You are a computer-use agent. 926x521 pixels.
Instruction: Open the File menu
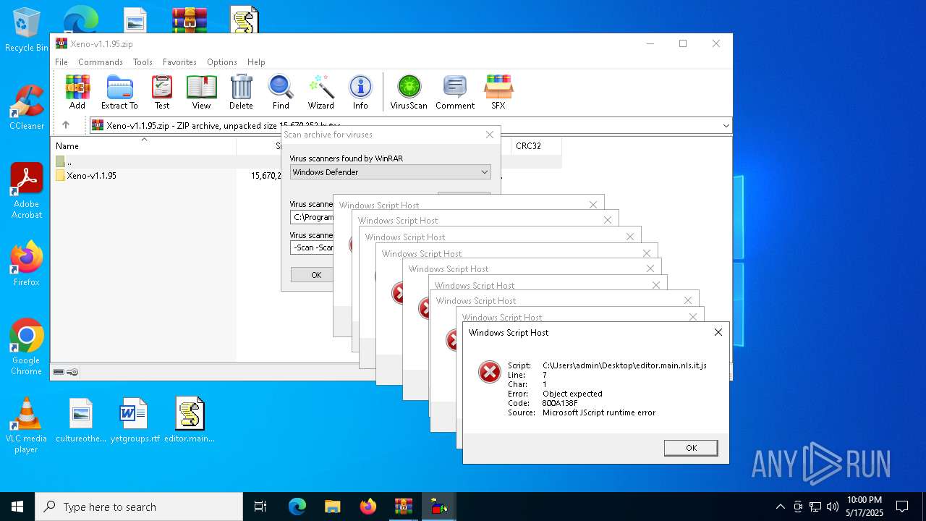pos(61,62)
